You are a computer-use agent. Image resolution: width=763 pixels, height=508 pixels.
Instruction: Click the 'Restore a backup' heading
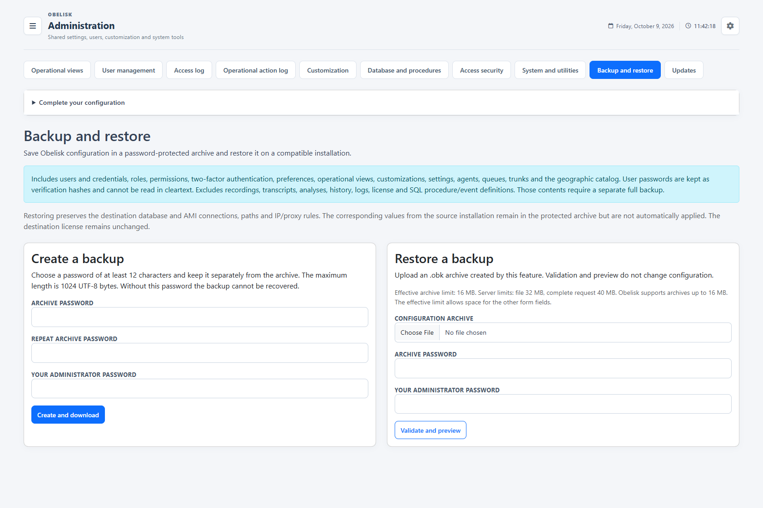[444, 259]
